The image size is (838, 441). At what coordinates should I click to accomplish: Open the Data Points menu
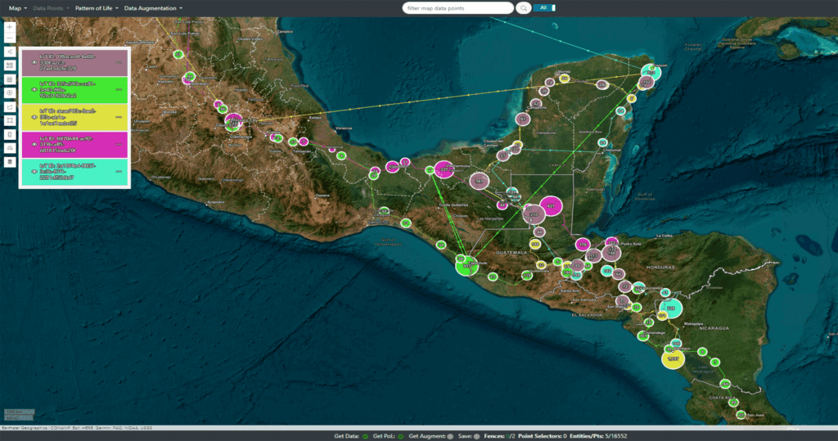point(51,8)
